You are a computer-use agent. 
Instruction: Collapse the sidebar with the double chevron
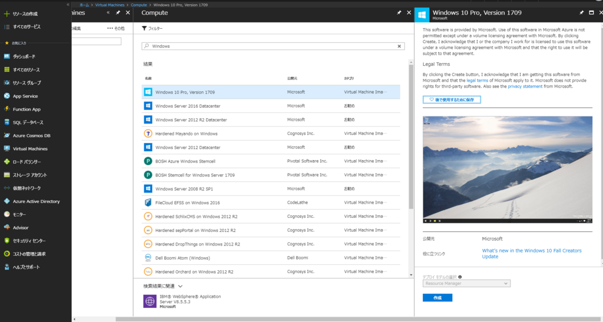(68, 5)
